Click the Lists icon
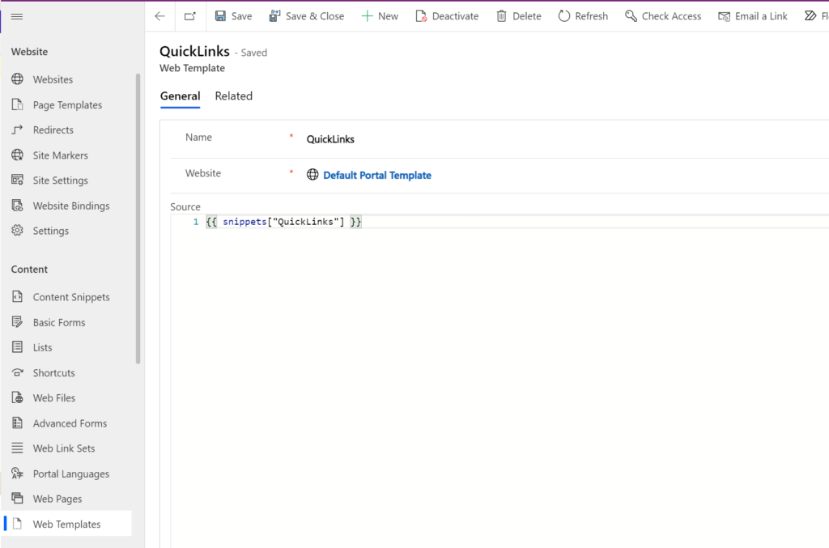The image size is (829, 548). 18,347
